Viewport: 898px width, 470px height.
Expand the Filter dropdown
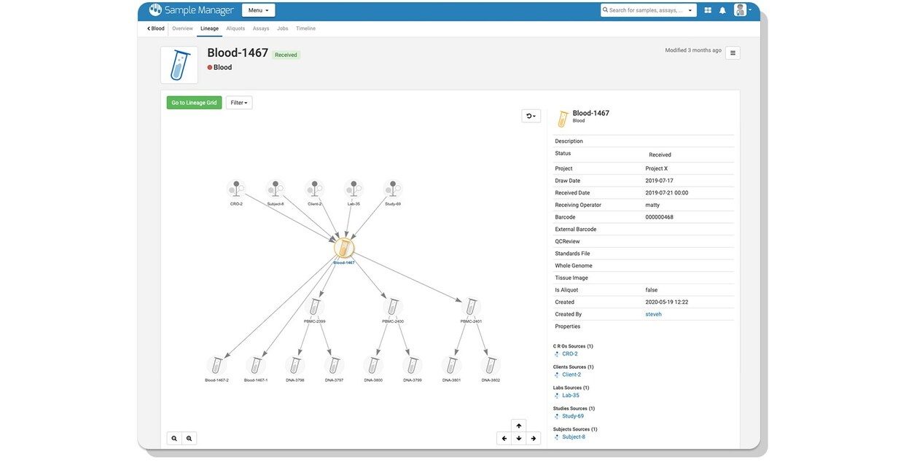point(238,102)
